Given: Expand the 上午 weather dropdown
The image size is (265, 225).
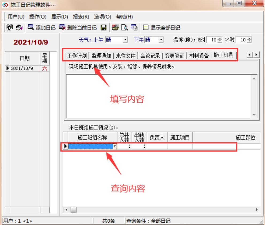Looking at the screenshot, I should coord(125,40).
